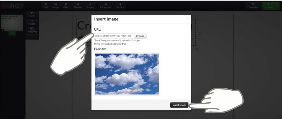The image size is (282, 119).
Task: Open the Background color option
Action: coord(106,6)
